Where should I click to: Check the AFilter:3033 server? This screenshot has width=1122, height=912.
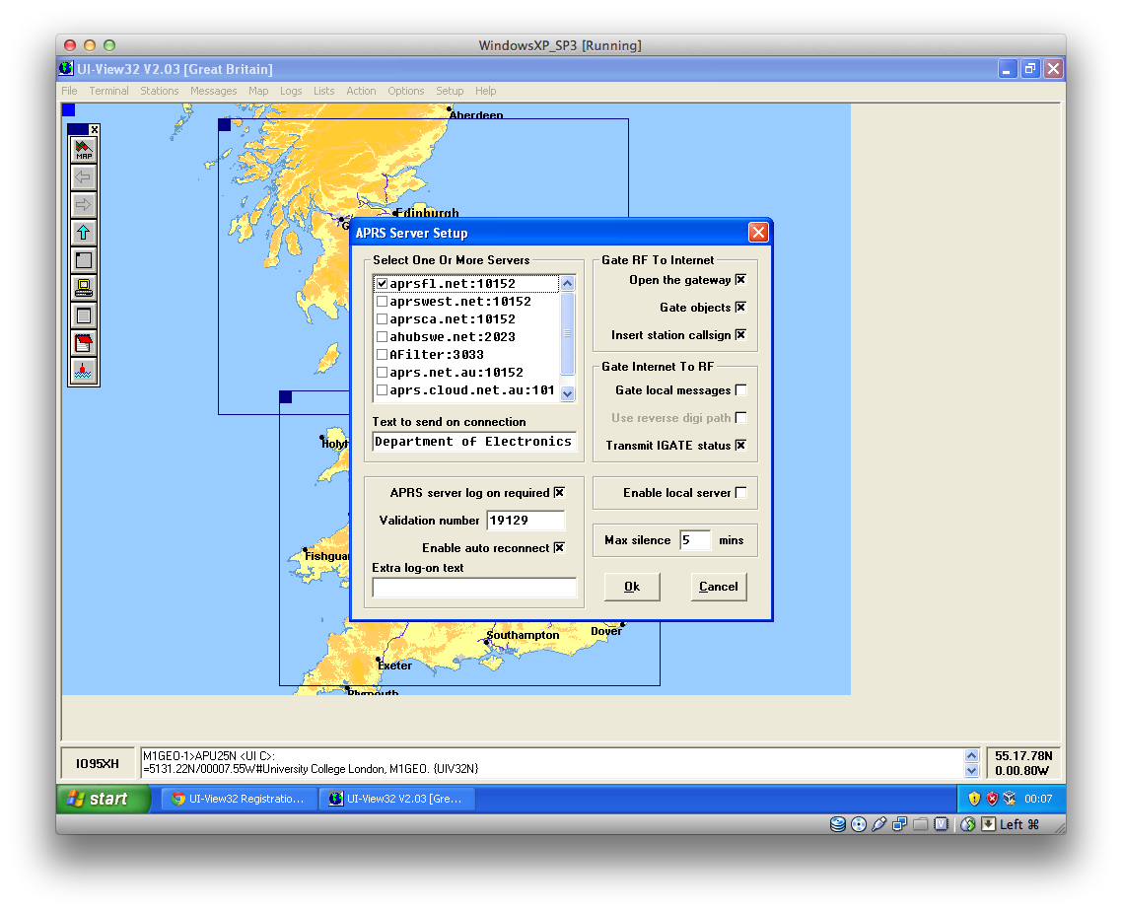[x=383, y=354]
